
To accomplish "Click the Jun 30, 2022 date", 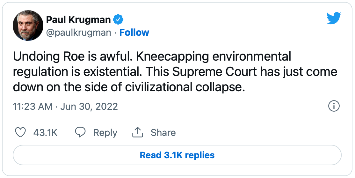I will coord(89,106).
